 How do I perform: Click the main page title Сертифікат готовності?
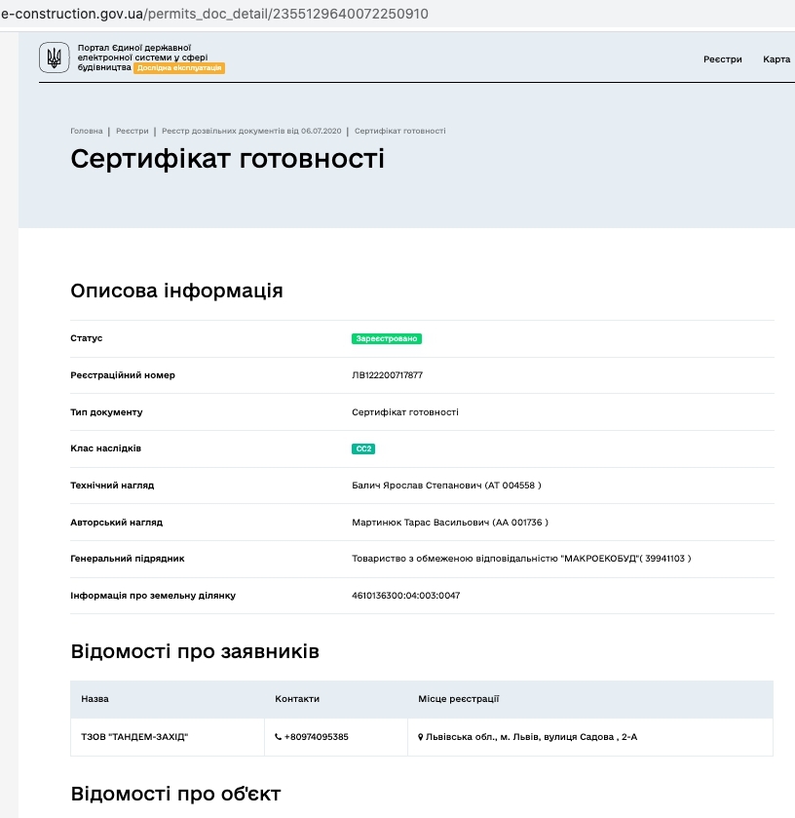(x=227, y=159)
